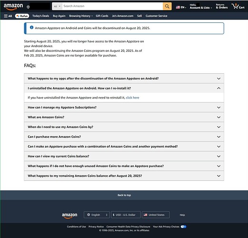Click the Search Amazon input field
This screenshot has width=248, height=238.
point(112,6)
